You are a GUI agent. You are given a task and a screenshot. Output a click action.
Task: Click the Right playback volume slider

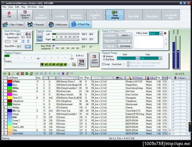pos(66,39)
